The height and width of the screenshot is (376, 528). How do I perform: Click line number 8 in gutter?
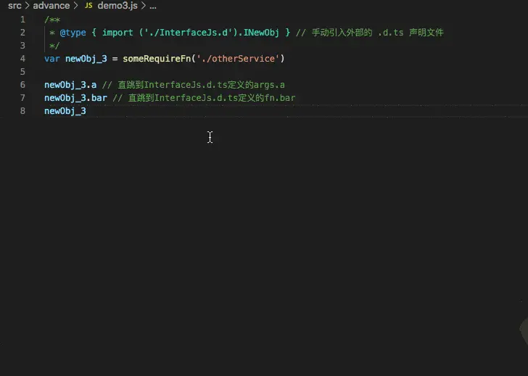tap(22, 111)
